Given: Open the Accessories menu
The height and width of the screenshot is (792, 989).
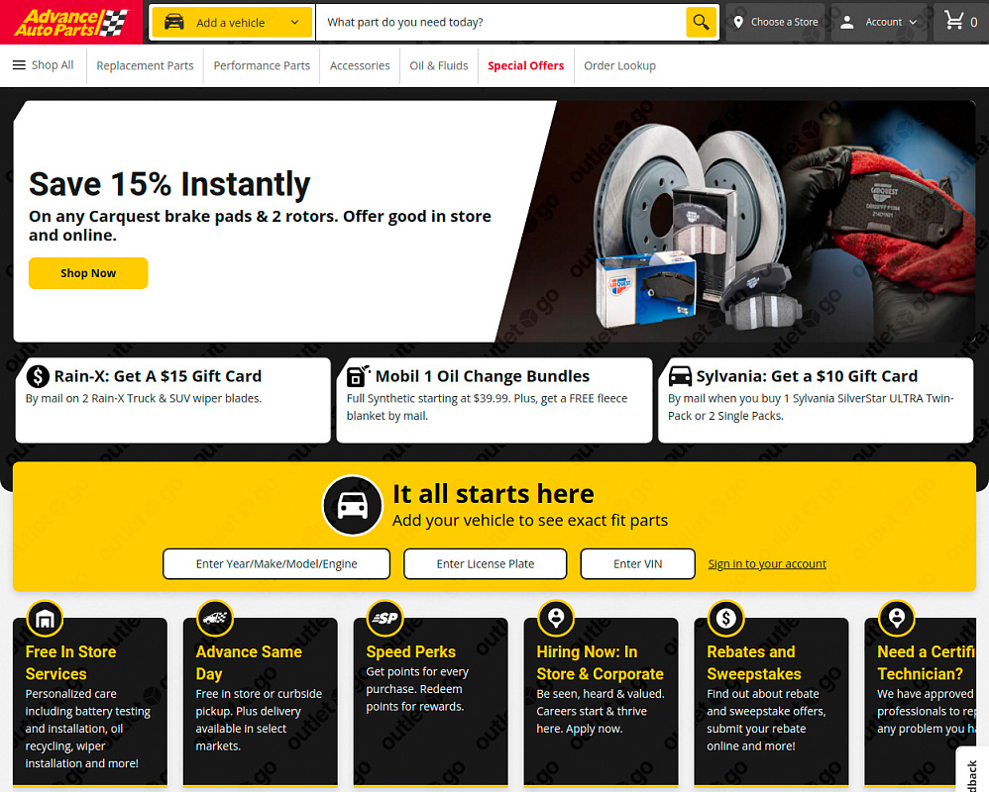Looking at the screenshot, I should (360, 65).
